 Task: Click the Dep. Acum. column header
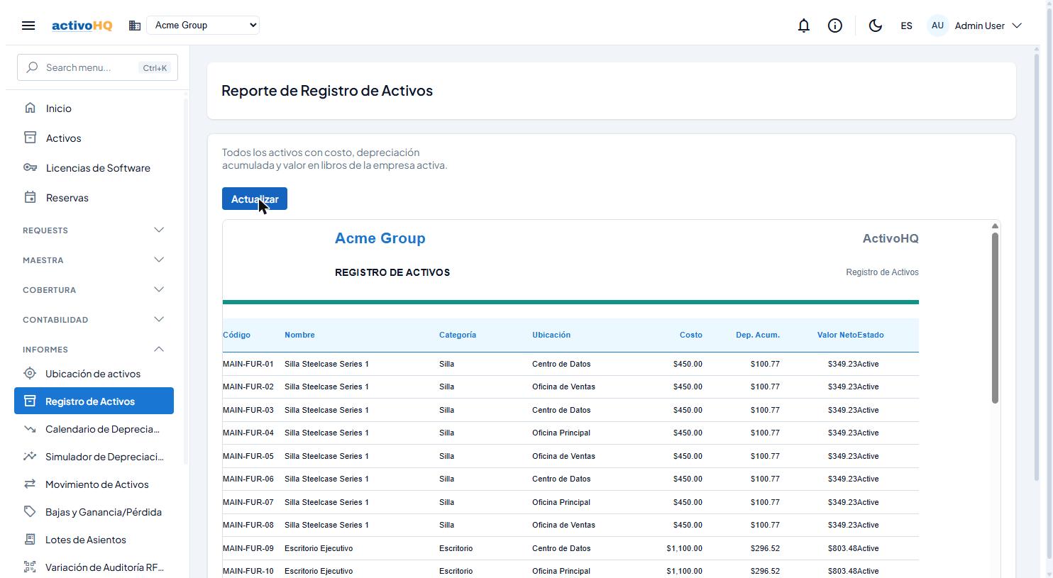point(758,335)
